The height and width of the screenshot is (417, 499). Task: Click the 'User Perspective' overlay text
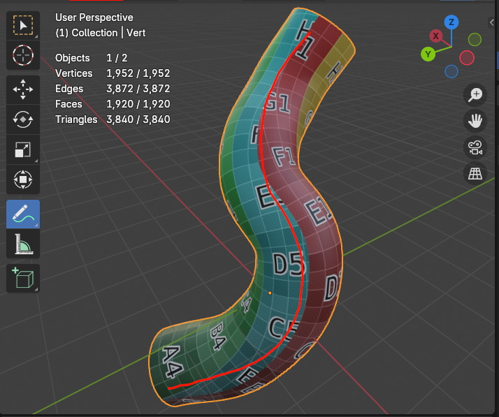coord(94,17)
